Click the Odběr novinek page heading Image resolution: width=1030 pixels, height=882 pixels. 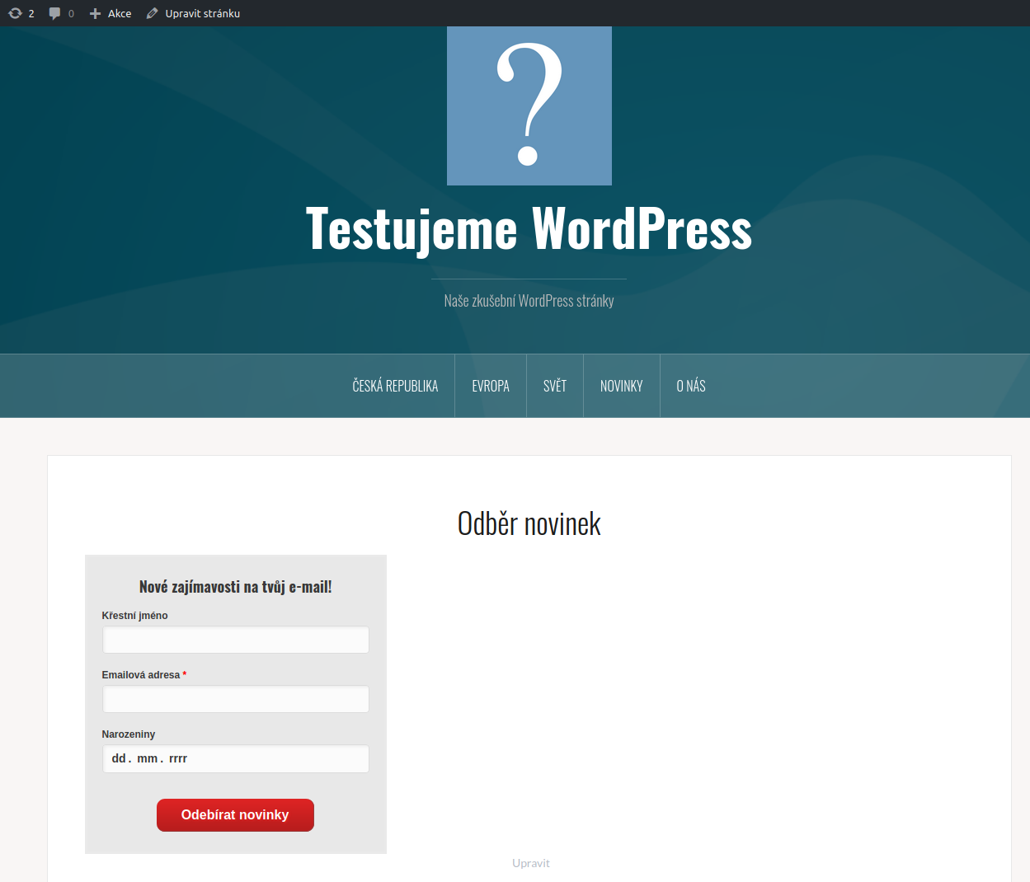[x=529, y=523]
